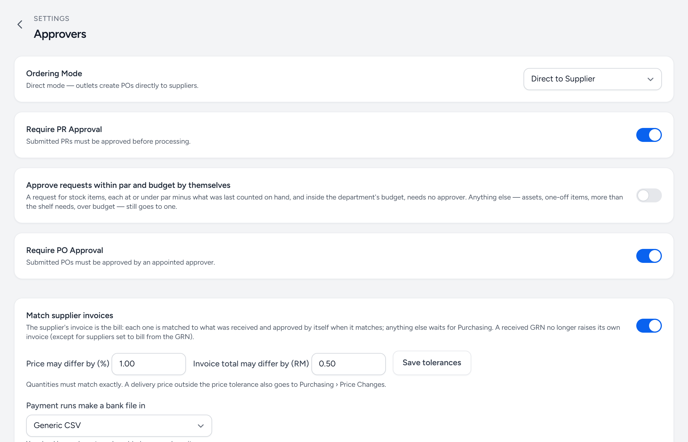This screenshot has height=442, width=688.
Task: Disable Match supplier invoices switch
Action: coord(649,326)
